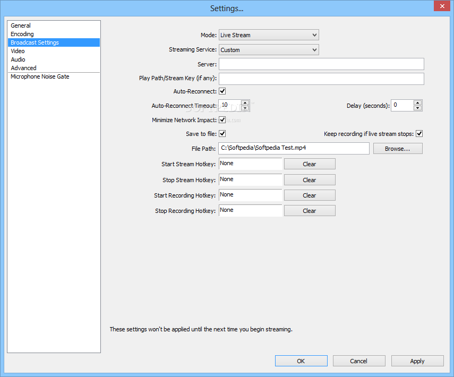Image resolution: width=454 pixels, height=377 pixels.
Task: Open the Streaming Service dropdown
Action: click(x=269, y=50)
